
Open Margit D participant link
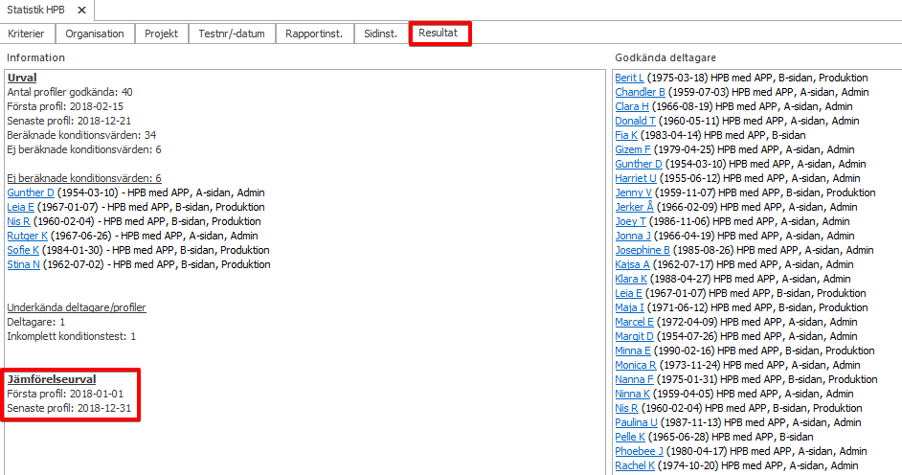pos(634,336)
